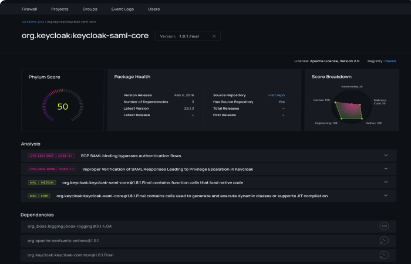
Task: Click the CVE-2024-8698 badge
Action: (42, 169)
